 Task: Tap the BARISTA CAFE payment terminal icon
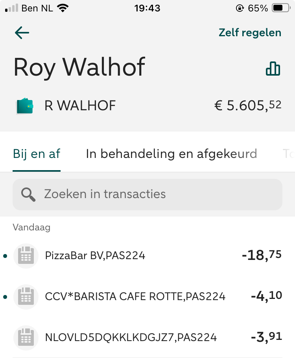point(26,297)
